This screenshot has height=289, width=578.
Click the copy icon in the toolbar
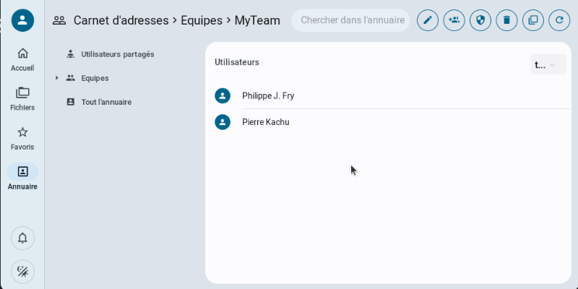pyautogui.click(x=533, y=20)
